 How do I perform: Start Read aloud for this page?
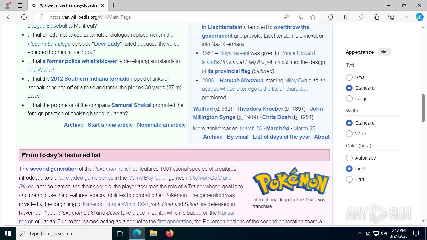[286, 17]
